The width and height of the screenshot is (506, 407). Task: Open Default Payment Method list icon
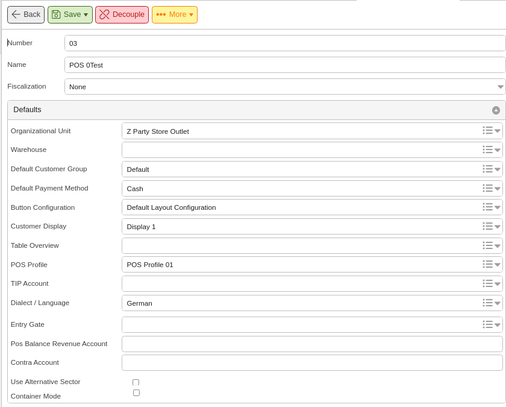tap(487, 188)
